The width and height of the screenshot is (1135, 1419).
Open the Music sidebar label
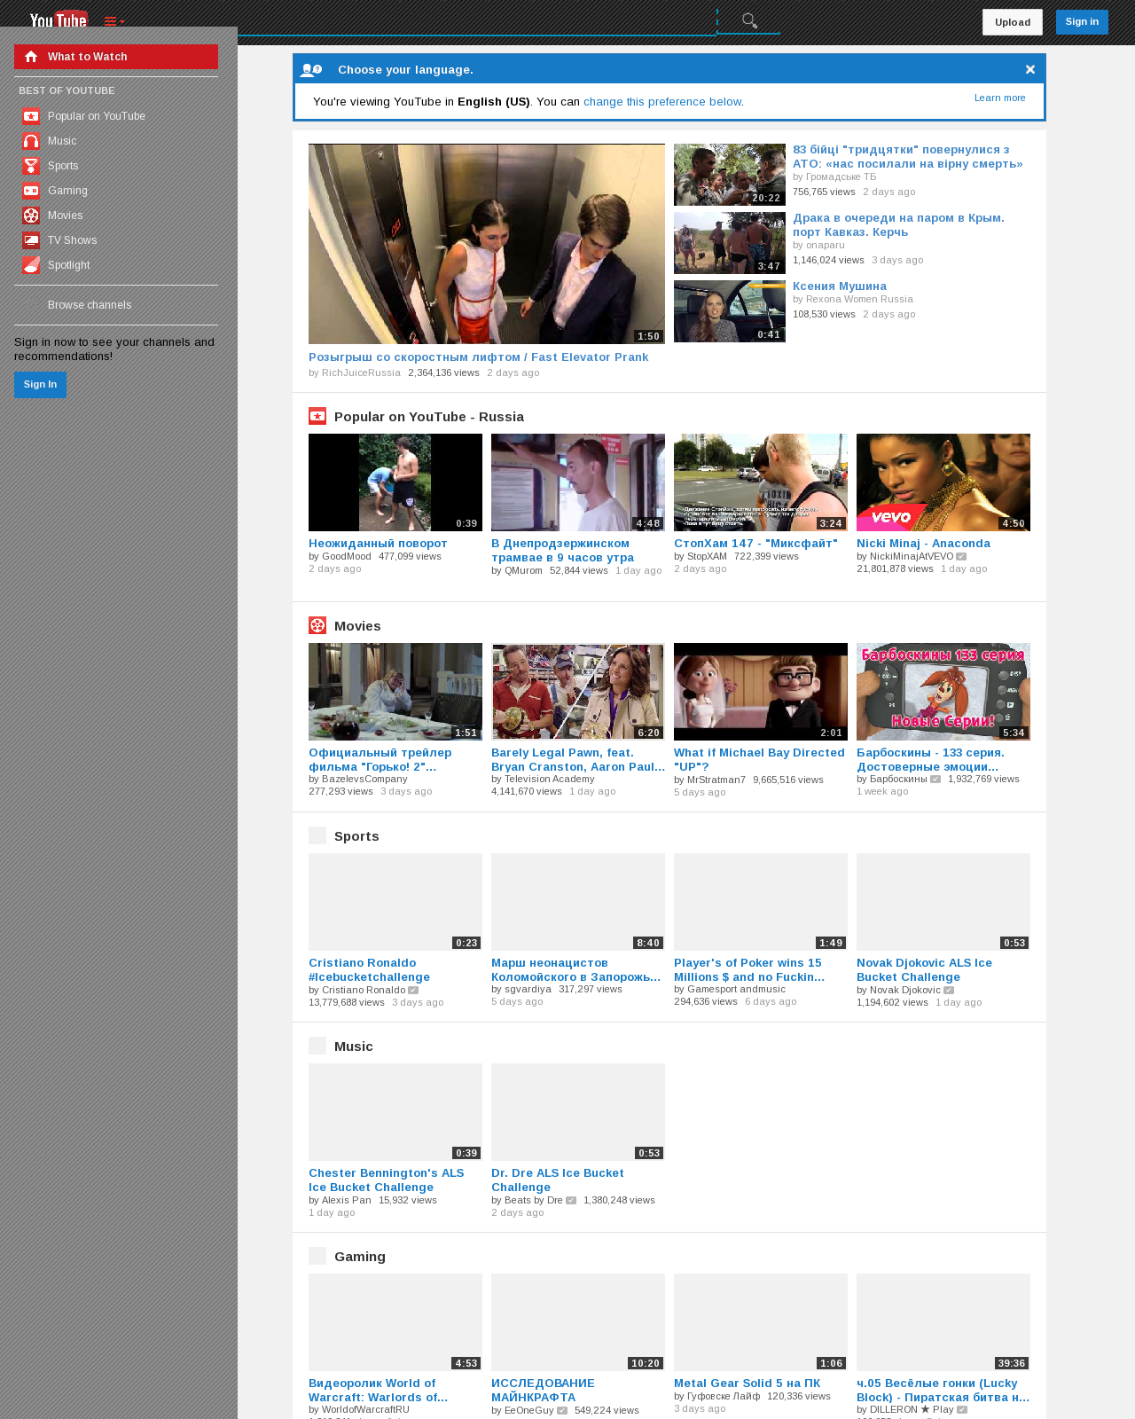[x=62, y=141]
